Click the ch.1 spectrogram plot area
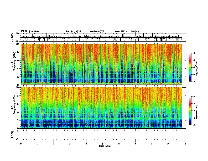208x161 pixels. coord(101,64)
